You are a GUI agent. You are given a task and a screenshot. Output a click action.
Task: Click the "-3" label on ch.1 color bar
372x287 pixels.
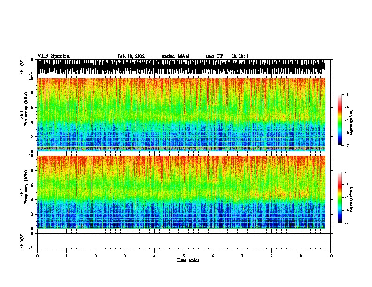[x=346, y=95]
